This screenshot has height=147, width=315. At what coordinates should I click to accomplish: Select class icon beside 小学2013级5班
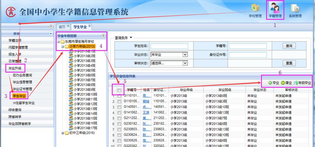(71, 70)
